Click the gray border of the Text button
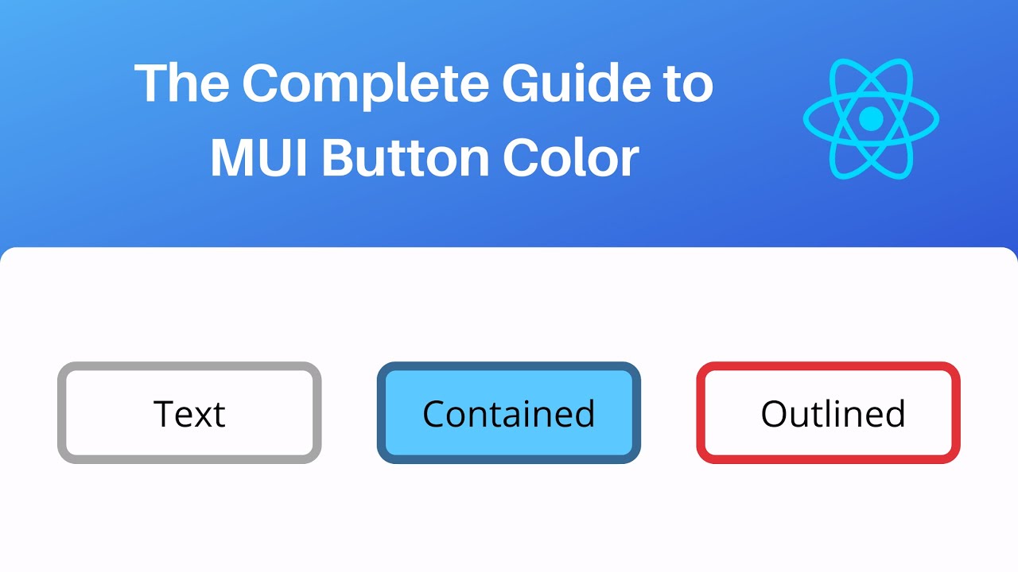1018x572 pixels. pyautogui.click(x=189, y=367)
